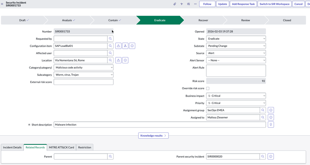The image size is (310, 165).
Task: Open the Restriction tab
Action: [x=84, y=147]
